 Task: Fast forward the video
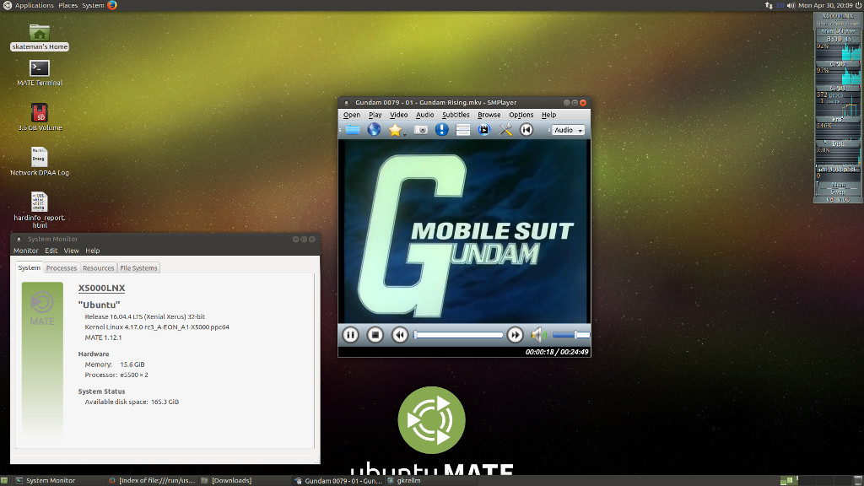tap(515, 334)
